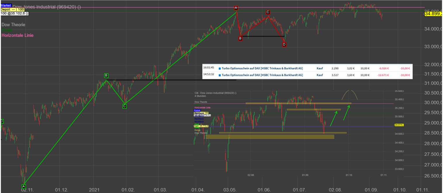This screenshot has width=443, height=193.
Task: Select the green B marker on the trendline
Action: [x=106, y=75]
